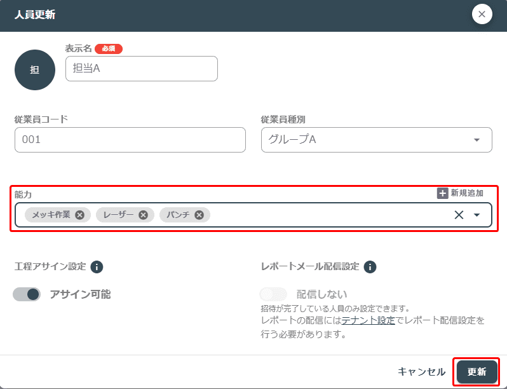Click the 能力 label

click(23, 194)
